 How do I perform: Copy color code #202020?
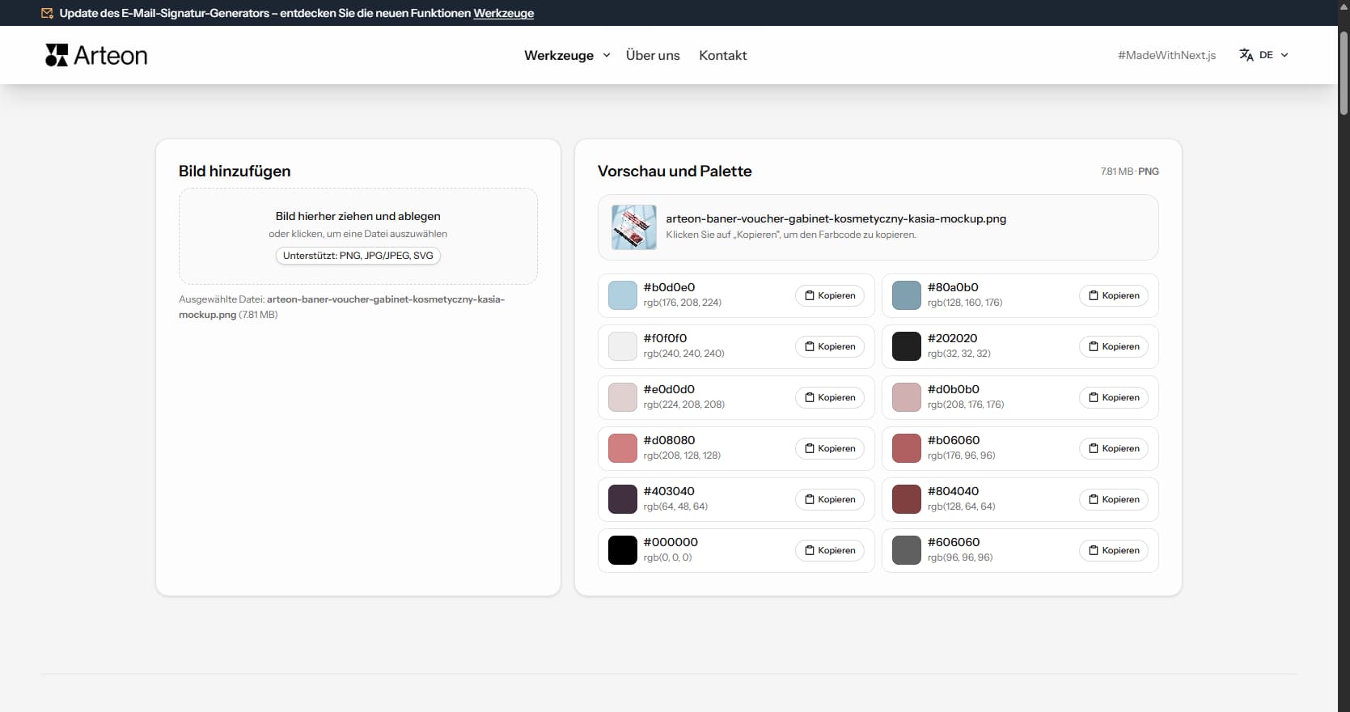click(x=1113, y=346)
